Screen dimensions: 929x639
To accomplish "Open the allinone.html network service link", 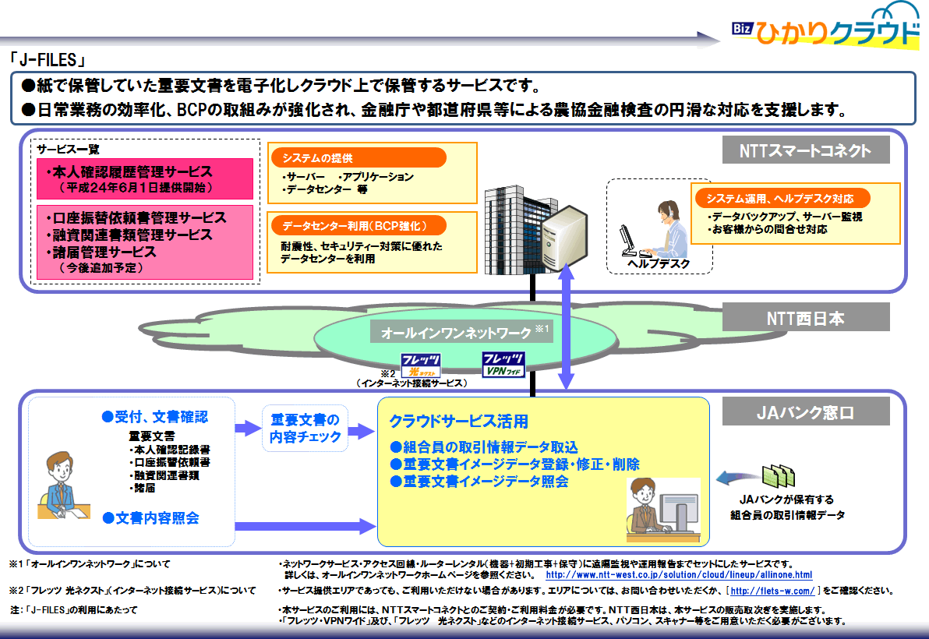I will (679, 575).
